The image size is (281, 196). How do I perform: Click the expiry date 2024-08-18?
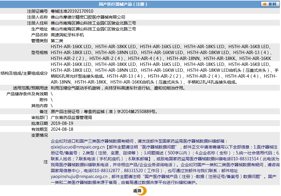pyautogui.click(x=62, y=129)
